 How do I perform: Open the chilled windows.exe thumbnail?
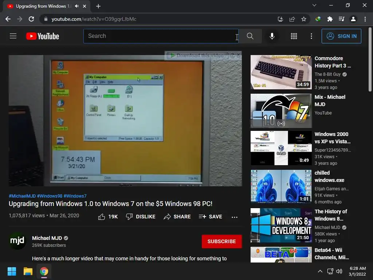tap(281, 187)
